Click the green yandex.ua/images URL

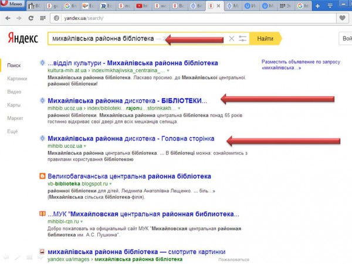[68, 259]
